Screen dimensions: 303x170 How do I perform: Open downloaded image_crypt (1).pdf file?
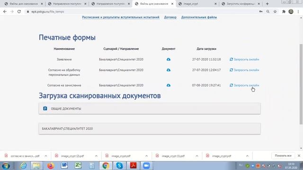pos(173,156)
